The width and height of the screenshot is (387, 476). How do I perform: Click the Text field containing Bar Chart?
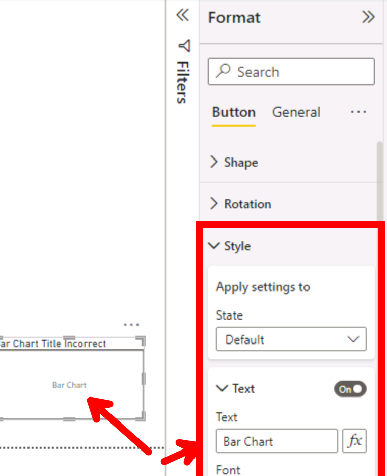(x=277, y=441)
